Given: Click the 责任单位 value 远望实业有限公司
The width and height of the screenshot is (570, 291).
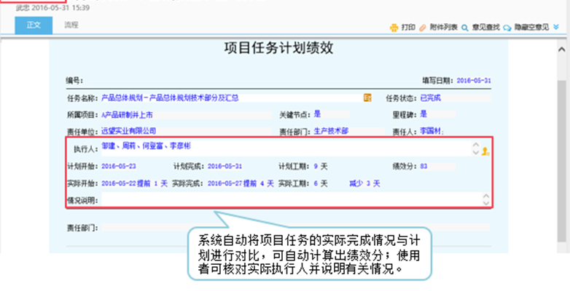Looking at the screenshot, I should tap(129, 131).
